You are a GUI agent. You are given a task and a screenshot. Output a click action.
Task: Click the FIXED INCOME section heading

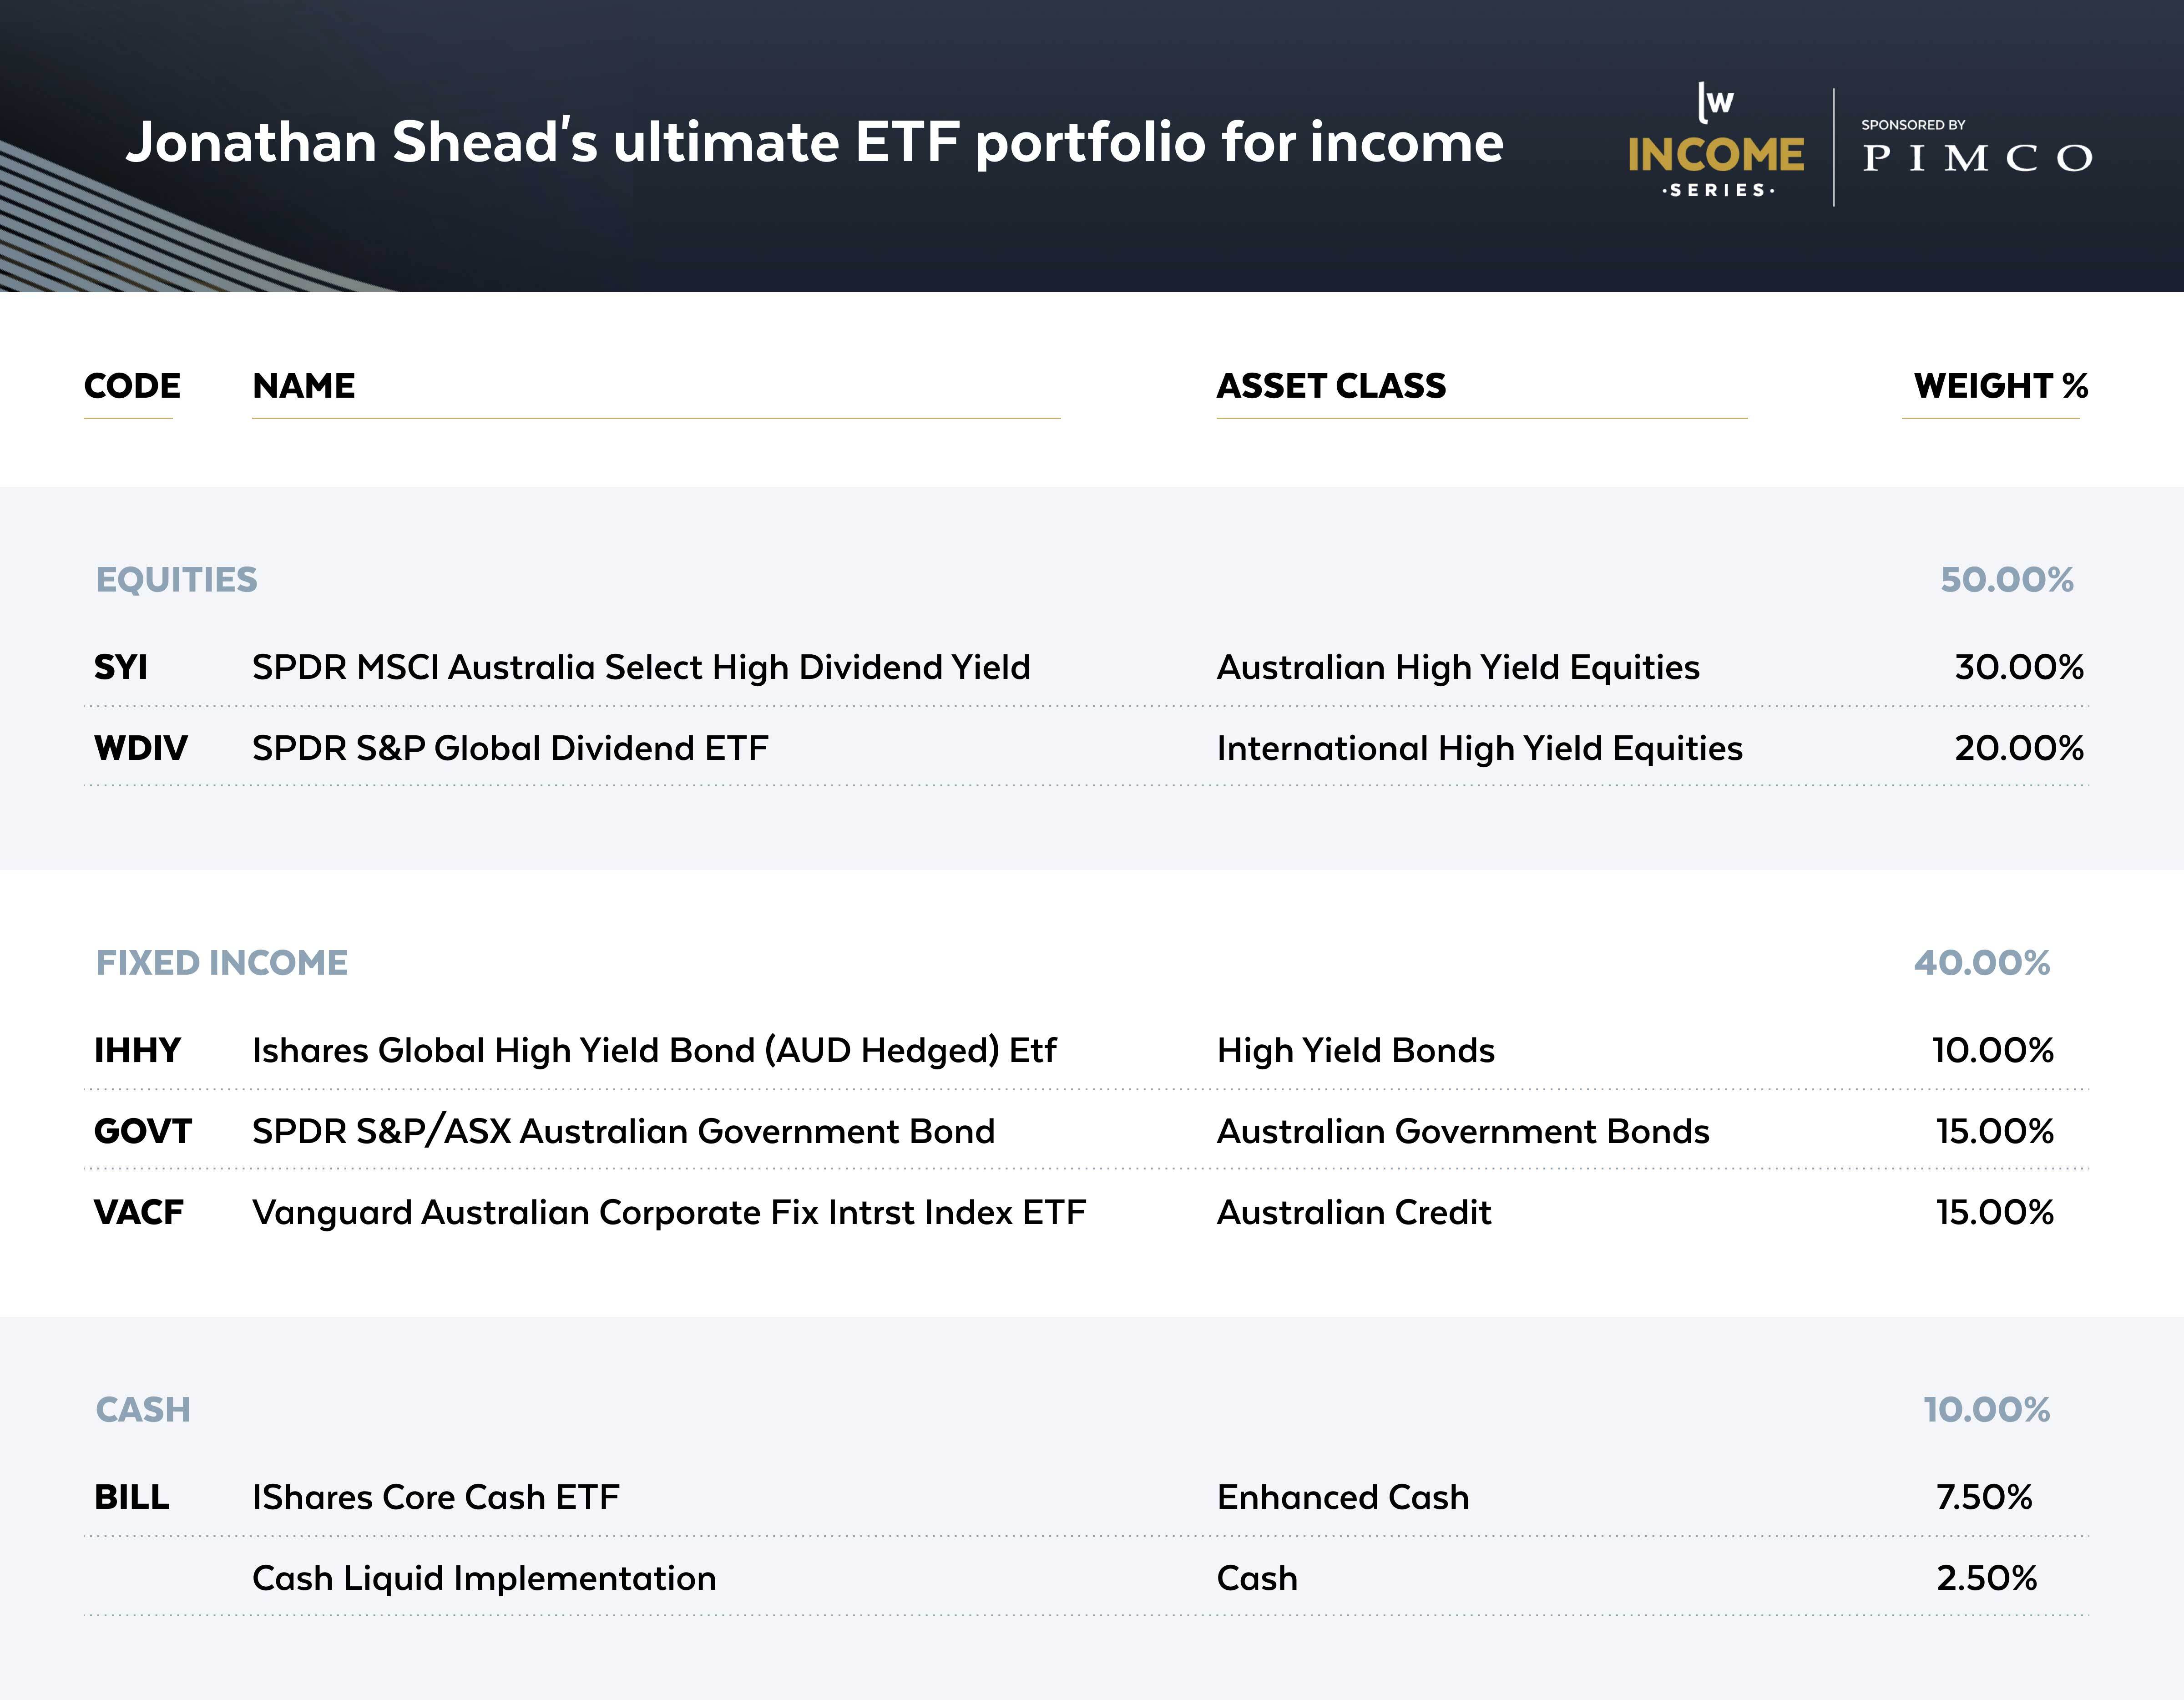coord(221,963)
